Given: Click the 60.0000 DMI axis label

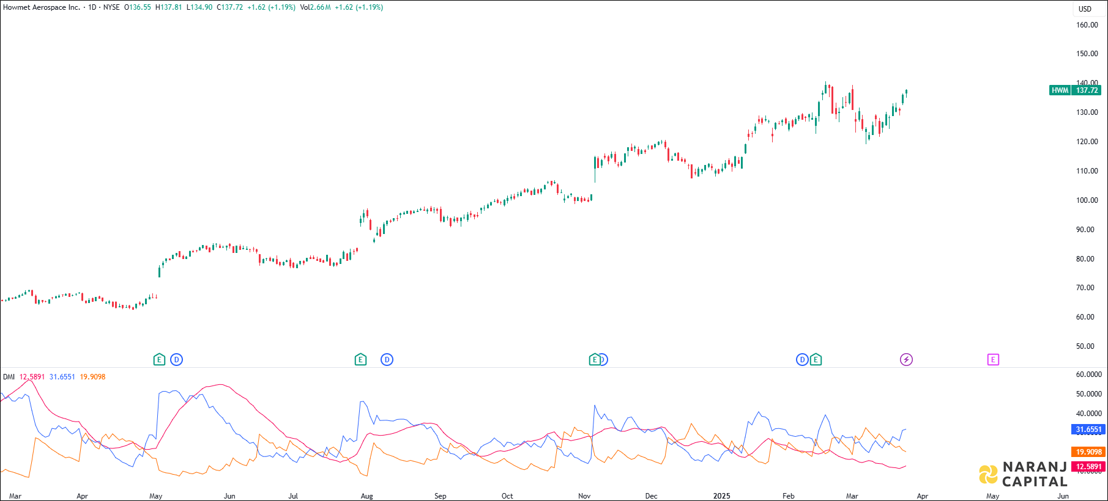Looking at the screenshot, I should (x=1089, y=375).
